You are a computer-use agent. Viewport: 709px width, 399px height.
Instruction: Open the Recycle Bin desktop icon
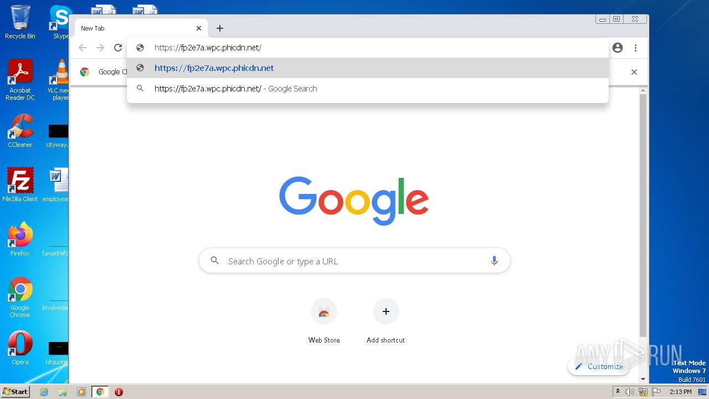[20, 22]
